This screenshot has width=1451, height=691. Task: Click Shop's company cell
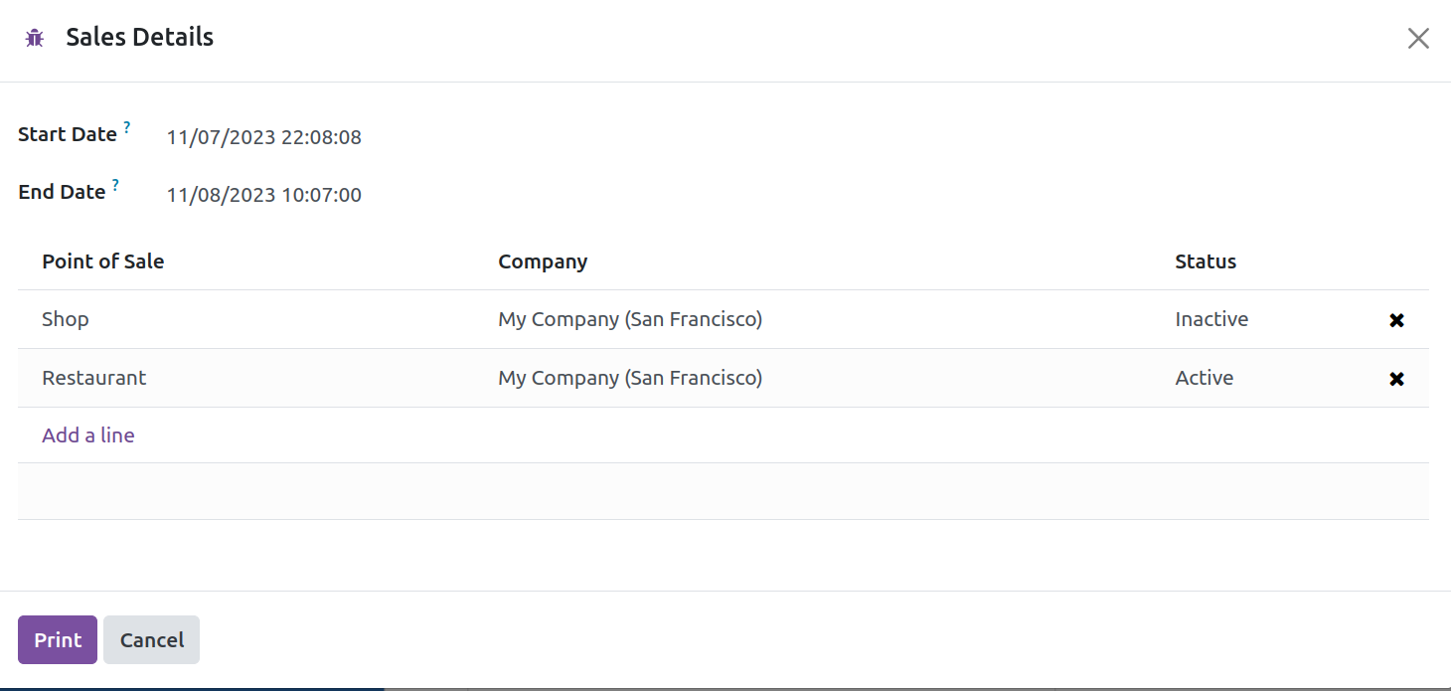point(630,319)
